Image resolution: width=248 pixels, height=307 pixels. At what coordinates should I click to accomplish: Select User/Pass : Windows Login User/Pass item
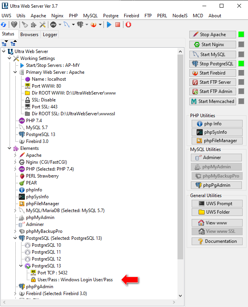(75, 280)
